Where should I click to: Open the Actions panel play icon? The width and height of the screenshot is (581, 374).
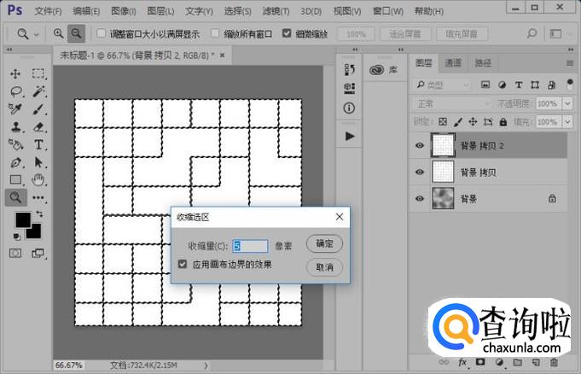[x=350, y=136]
